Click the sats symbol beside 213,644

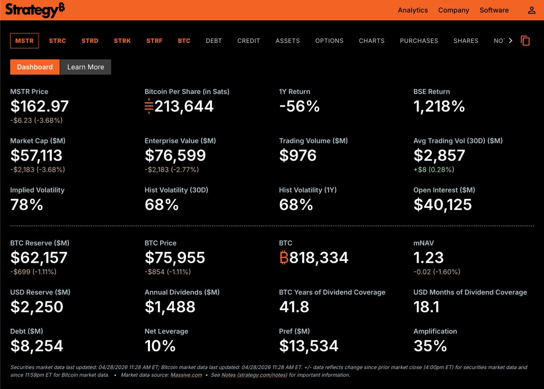coord(149,107)
